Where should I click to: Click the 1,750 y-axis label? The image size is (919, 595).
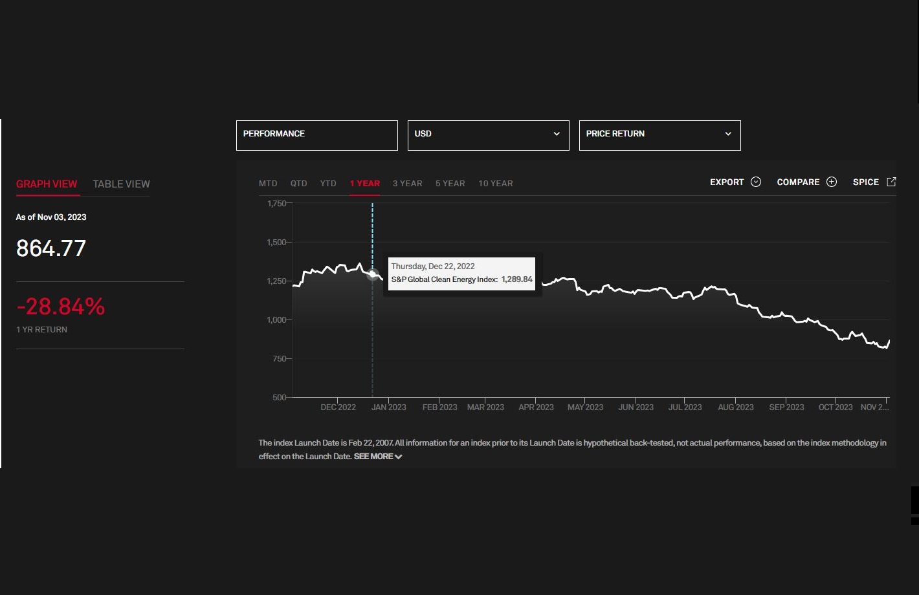pos(276,204)
